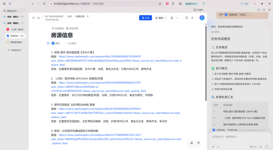The height and width of the screenshot is (150, 273).
Task: Open the more options ellipsis icon beside the bell
Action: (x=177, y=18)
